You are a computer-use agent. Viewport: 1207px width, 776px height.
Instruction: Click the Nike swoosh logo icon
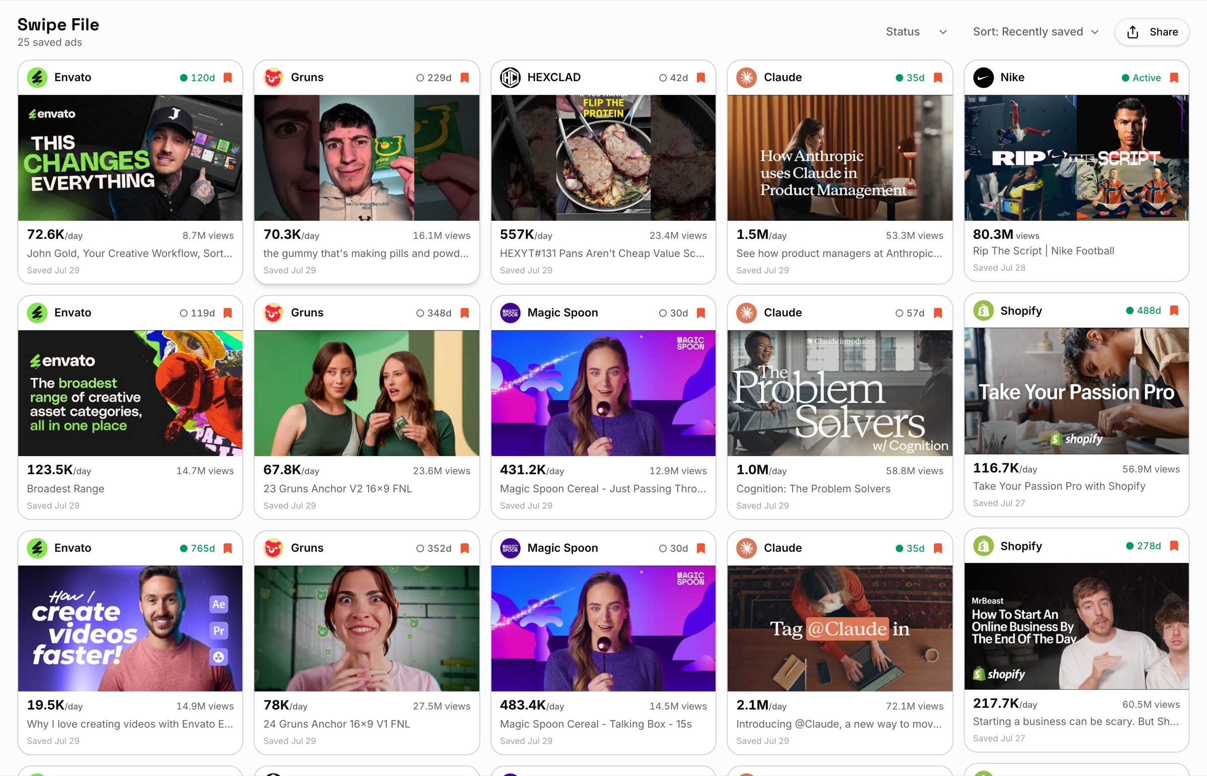(x=983, y=77)
